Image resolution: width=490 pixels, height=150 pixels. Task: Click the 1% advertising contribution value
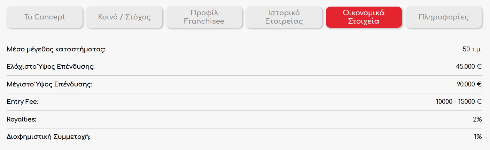click(x=478, y=137)
